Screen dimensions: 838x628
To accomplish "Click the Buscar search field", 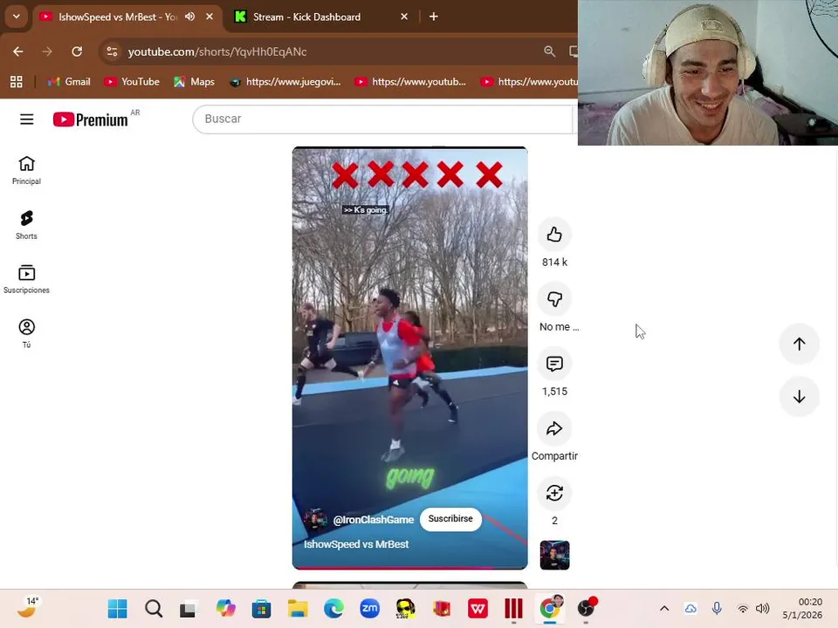I will tap(382, 119).
